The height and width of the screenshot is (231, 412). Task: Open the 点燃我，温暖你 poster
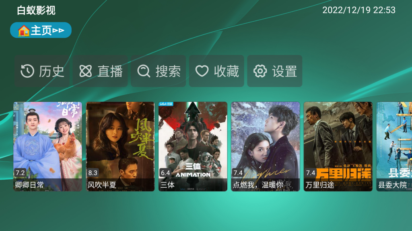266,146
